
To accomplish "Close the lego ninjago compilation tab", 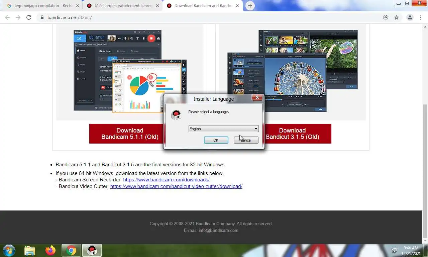I will click(78, 6).
